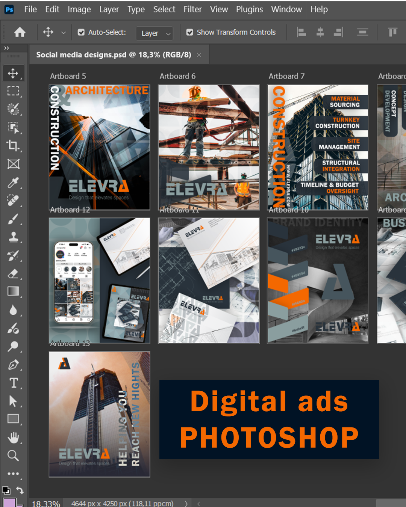Select the Gradient tool
Viewport: 406px width, 507px height.
(14, 292)
